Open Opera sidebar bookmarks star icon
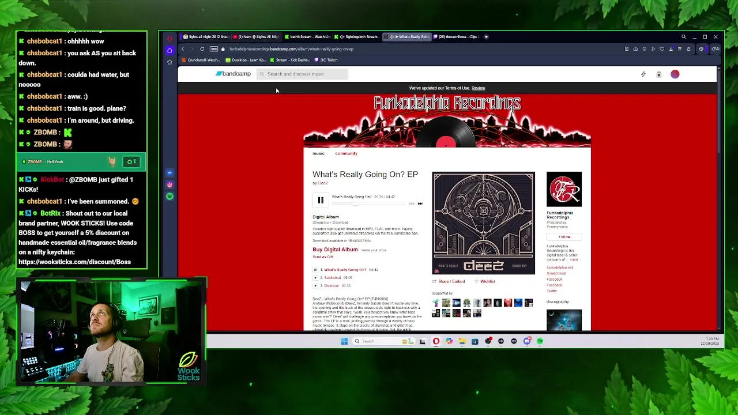Viewport: 738px width, 415px height. 170,62
